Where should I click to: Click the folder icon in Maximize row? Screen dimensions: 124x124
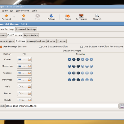tap(29, 66)
